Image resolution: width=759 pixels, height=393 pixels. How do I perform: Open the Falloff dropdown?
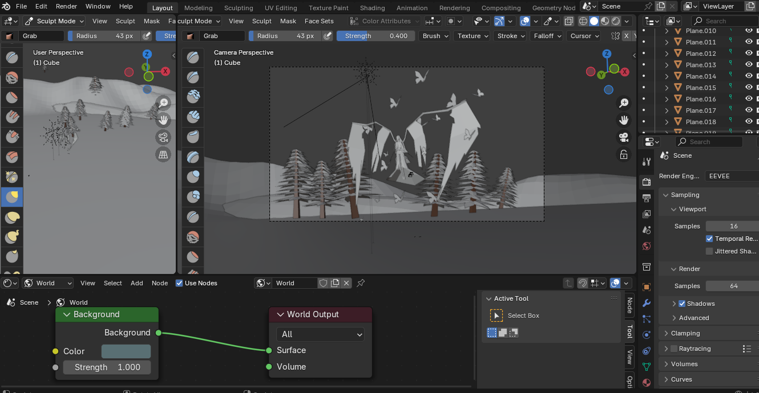pos(547,36)
